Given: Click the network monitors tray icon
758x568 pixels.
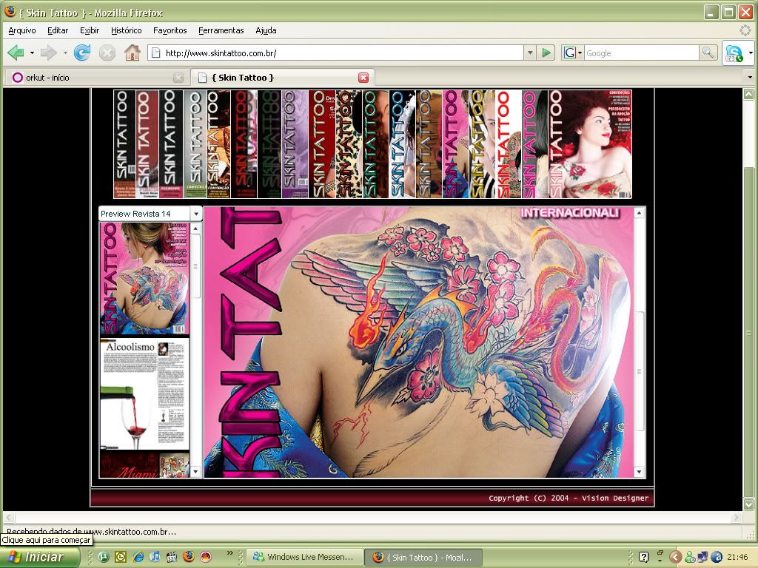Looking at the screenshot, I should click(702, 558).
